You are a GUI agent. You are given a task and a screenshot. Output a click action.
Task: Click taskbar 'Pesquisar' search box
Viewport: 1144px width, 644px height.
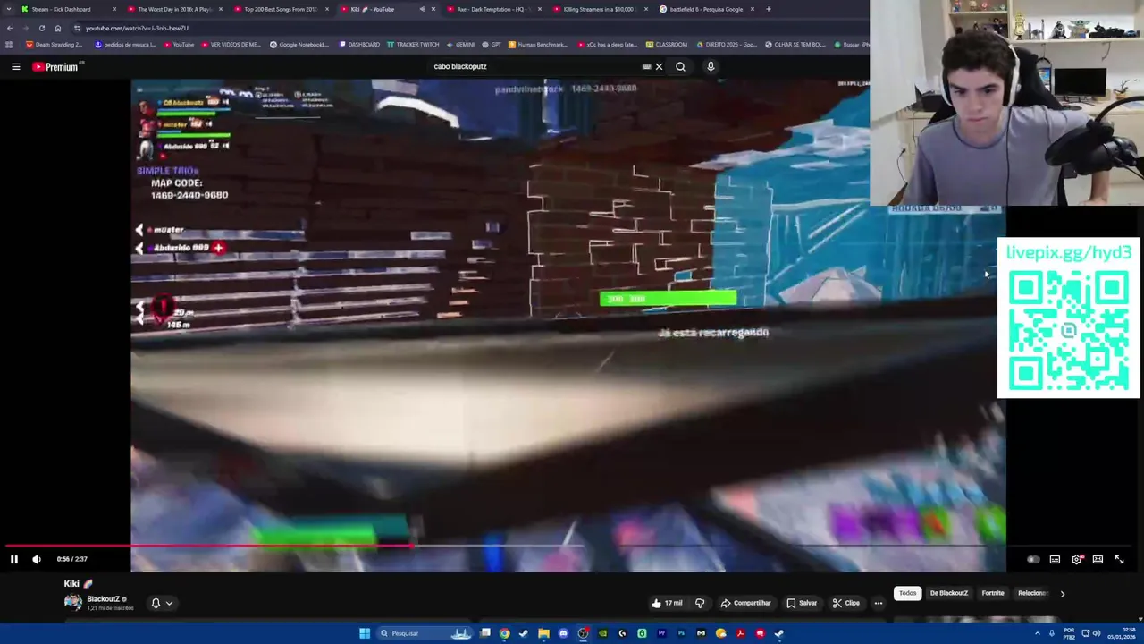tap(425, 633)
